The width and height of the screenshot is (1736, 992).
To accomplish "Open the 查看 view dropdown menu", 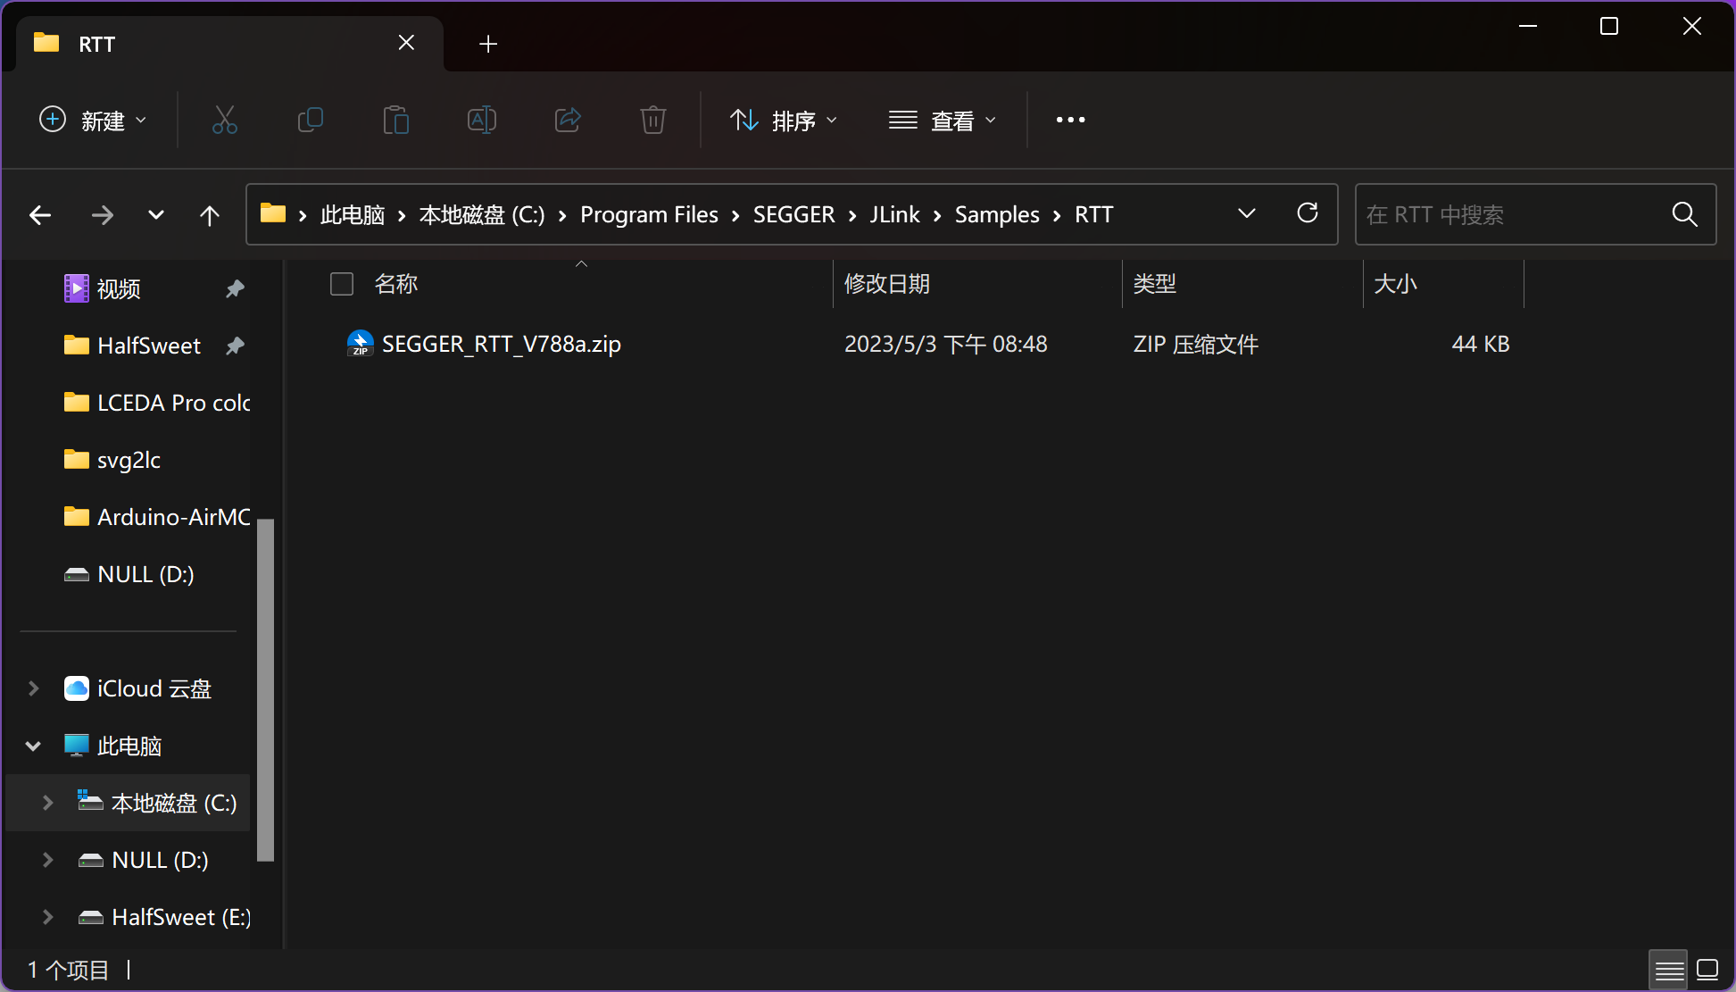I will click(x=942, y=120).
